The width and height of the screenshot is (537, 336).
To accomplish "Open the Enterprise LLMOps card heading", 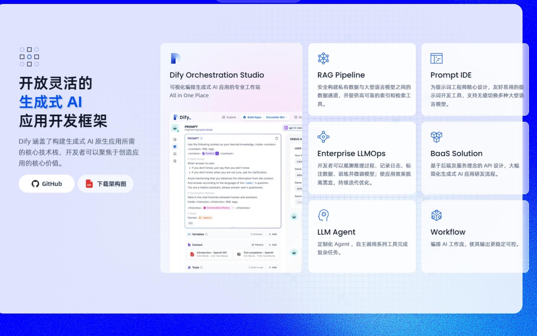I will tap(351, 153).
